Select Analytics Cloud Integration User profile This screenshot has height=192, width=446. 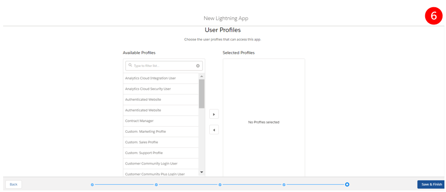coord(161,78)
